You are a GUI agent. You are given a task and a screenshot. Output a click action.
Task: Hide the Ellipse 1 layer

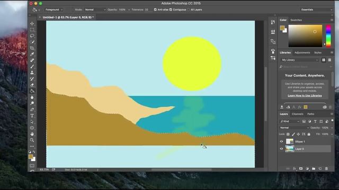(281, 141)
